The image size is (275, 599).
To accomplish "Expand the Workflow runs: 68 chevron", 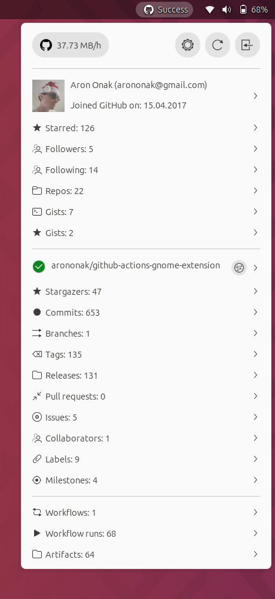I will [255, 533].
